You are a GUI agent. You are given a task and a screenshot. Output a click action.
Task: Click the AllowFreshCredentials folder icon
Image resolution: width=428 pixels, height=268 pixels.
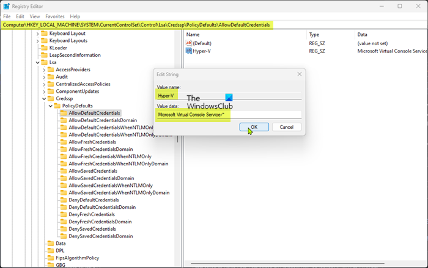click(x=64, y=142)
